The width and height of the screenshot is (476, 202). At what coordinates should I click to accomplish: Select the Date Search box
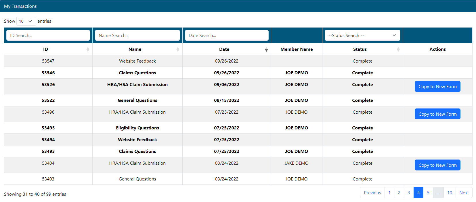227,36
